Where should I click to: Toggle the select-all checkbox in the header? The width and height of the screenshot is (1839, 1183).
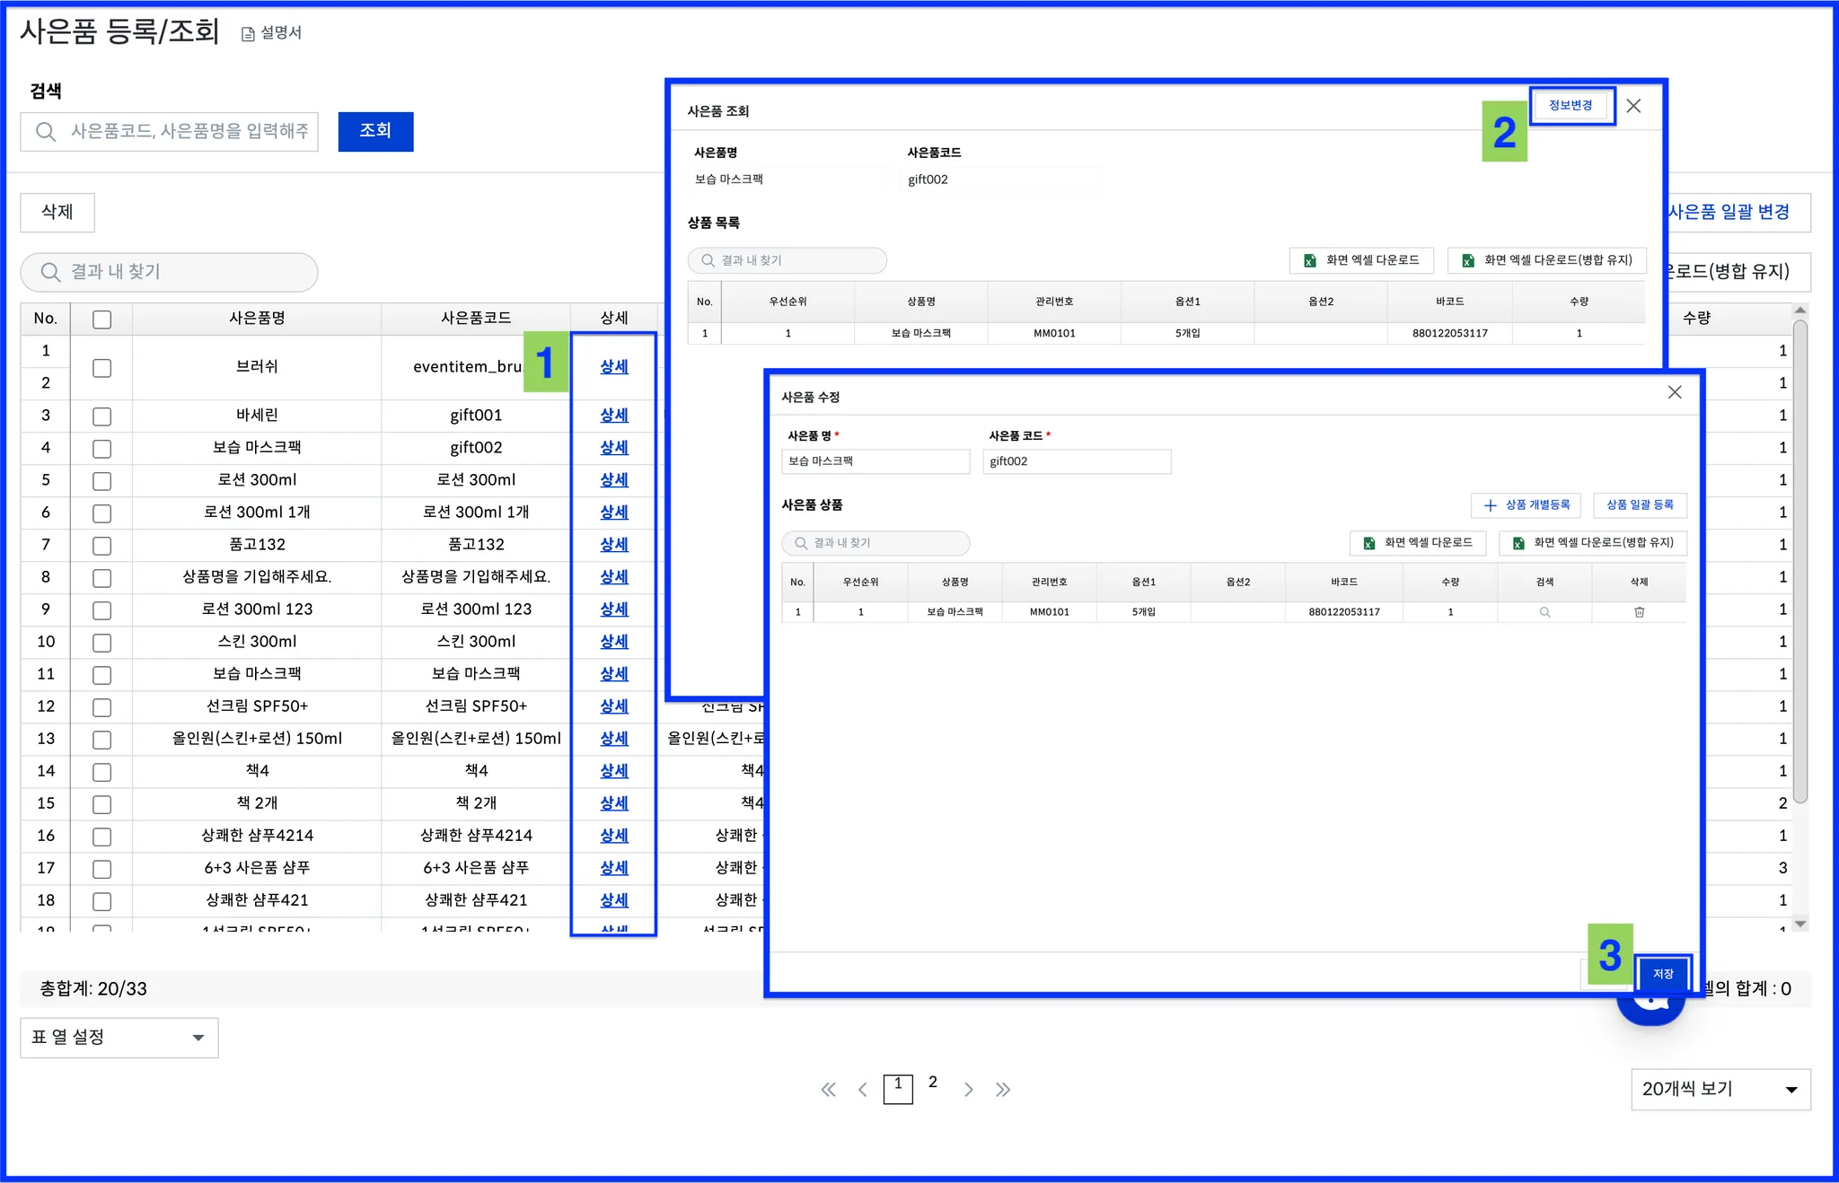coord(102,320)
